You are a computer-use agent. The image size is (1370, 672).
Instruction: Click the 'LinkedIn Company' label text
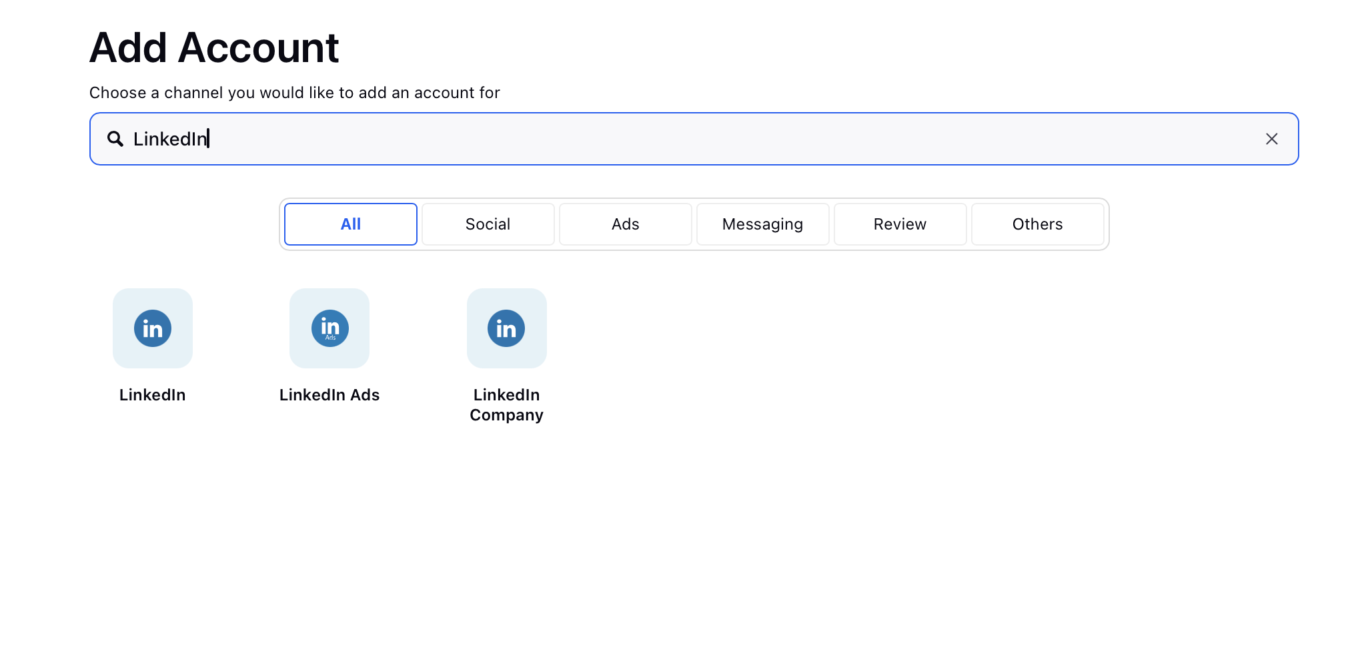pyautogui.click(x=507, y=405)
